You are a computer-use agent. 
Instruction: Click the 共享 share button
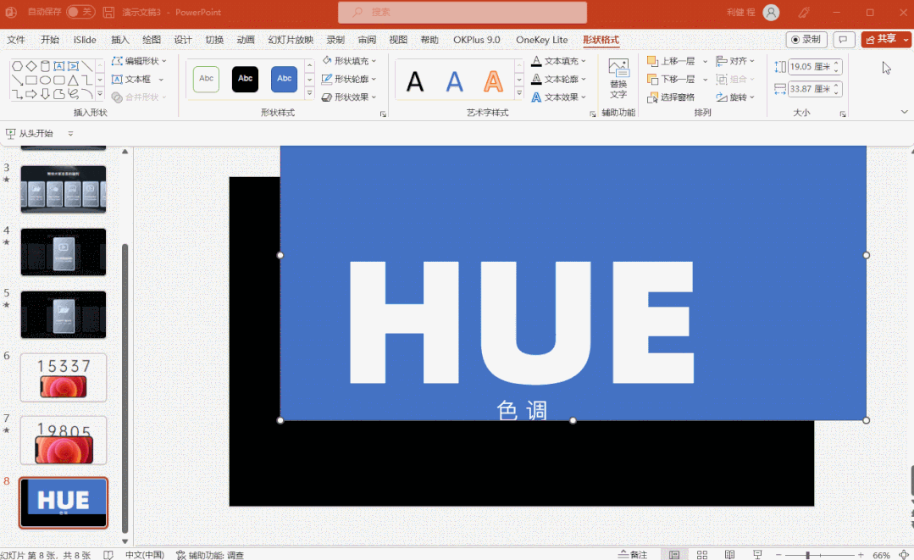(x=881, y=39)
